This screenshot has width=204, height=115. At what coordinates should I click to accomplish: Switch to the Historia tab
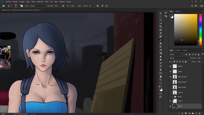[178, 50]
